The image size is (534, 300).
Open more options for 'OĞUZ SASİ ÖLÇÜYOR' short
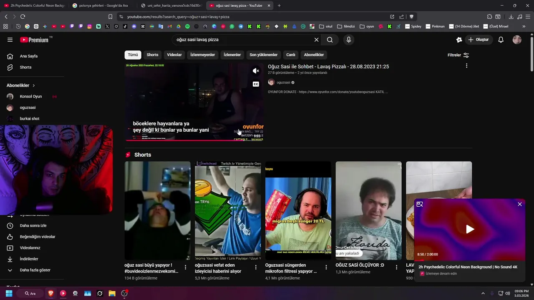point(397,267)
